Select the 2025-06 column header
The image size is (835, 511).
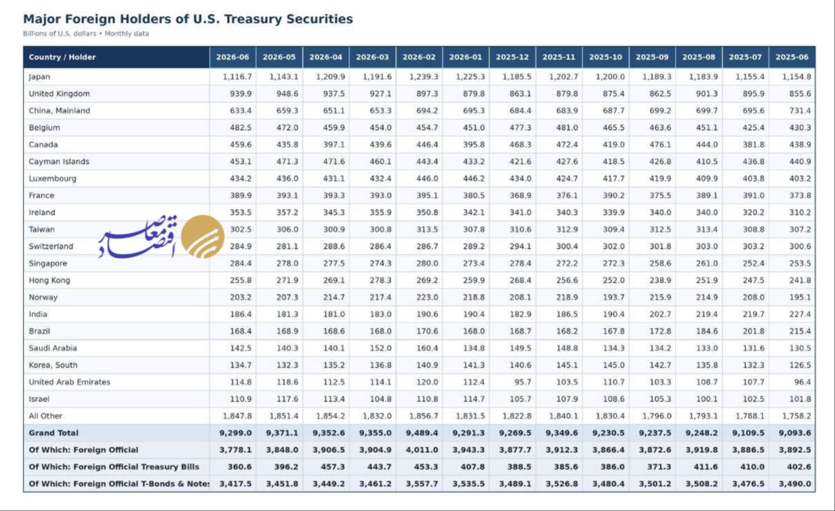(x=792, y=57)
